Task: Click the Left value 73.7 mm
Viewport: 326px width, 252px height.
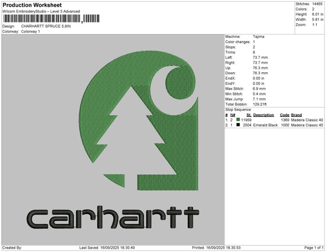Action: (x=260, y=58)
